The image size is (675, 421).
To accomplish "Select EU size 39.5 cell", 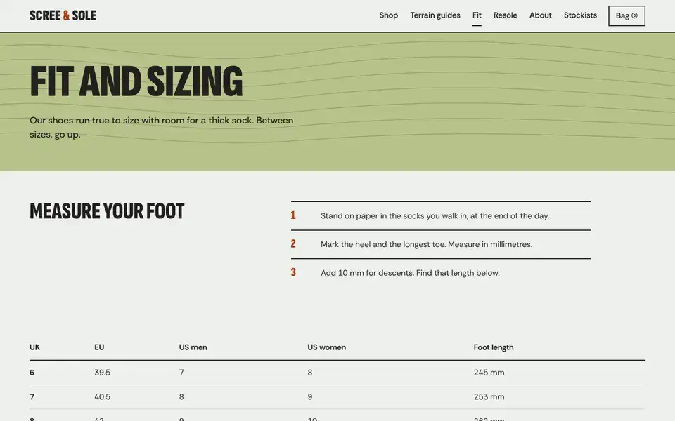I will point(102,373).
